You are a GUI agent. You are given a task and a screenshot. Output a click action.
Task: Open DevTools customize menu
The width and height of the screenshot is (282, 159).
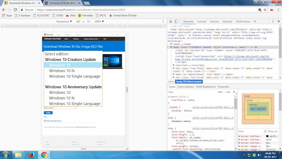click(x=273, y=22)
